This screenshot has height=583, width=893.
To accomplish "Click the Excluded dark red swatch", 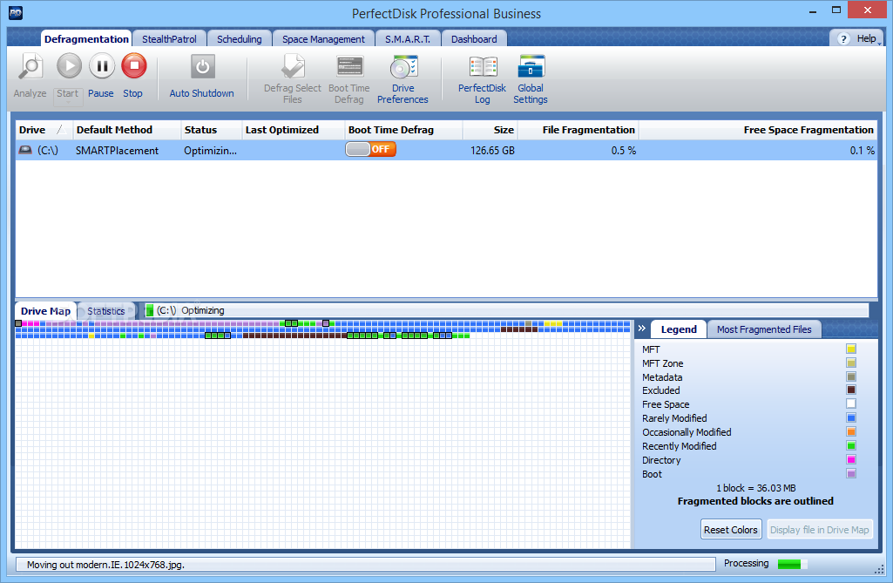I will pyautogui.click(x=851, y=390).
